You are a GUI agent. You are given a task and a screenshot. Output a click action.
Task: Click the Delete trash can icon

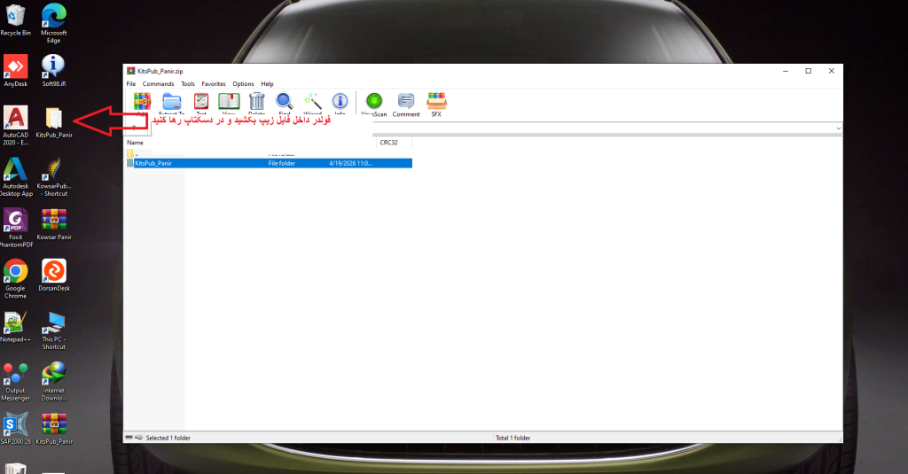257,102
